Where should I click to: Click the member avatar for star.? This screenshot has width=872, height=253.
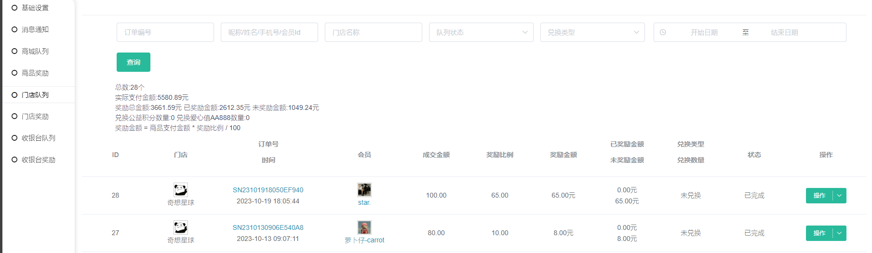tap(364, 190)
